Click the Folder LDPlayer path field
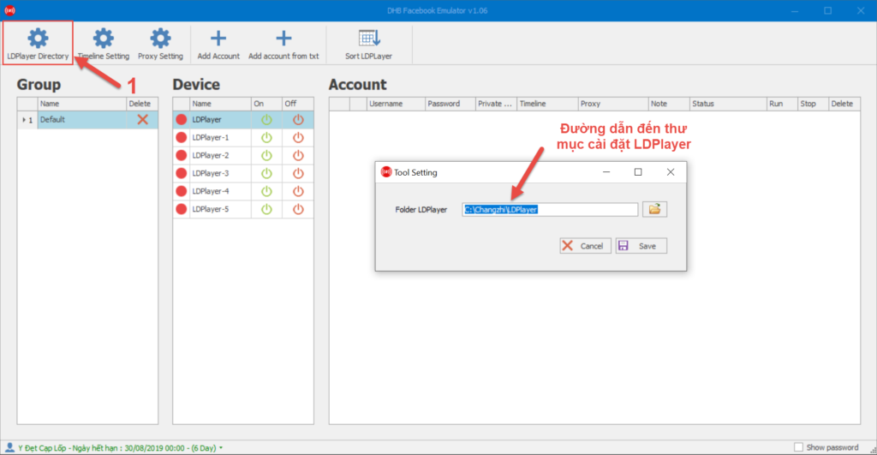 pos(550,209)
